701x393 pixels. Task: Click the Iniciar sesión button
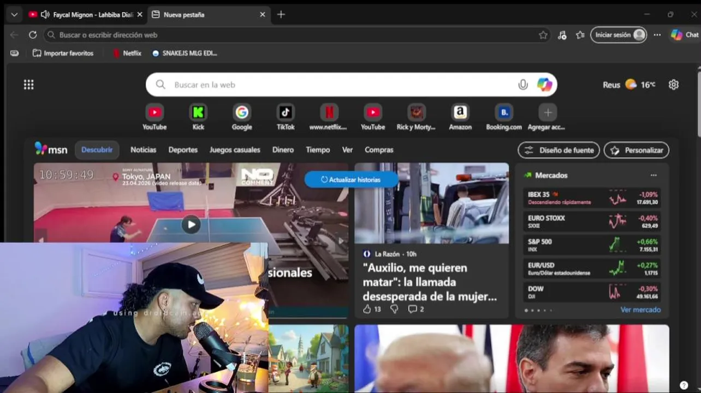[619, 35]
